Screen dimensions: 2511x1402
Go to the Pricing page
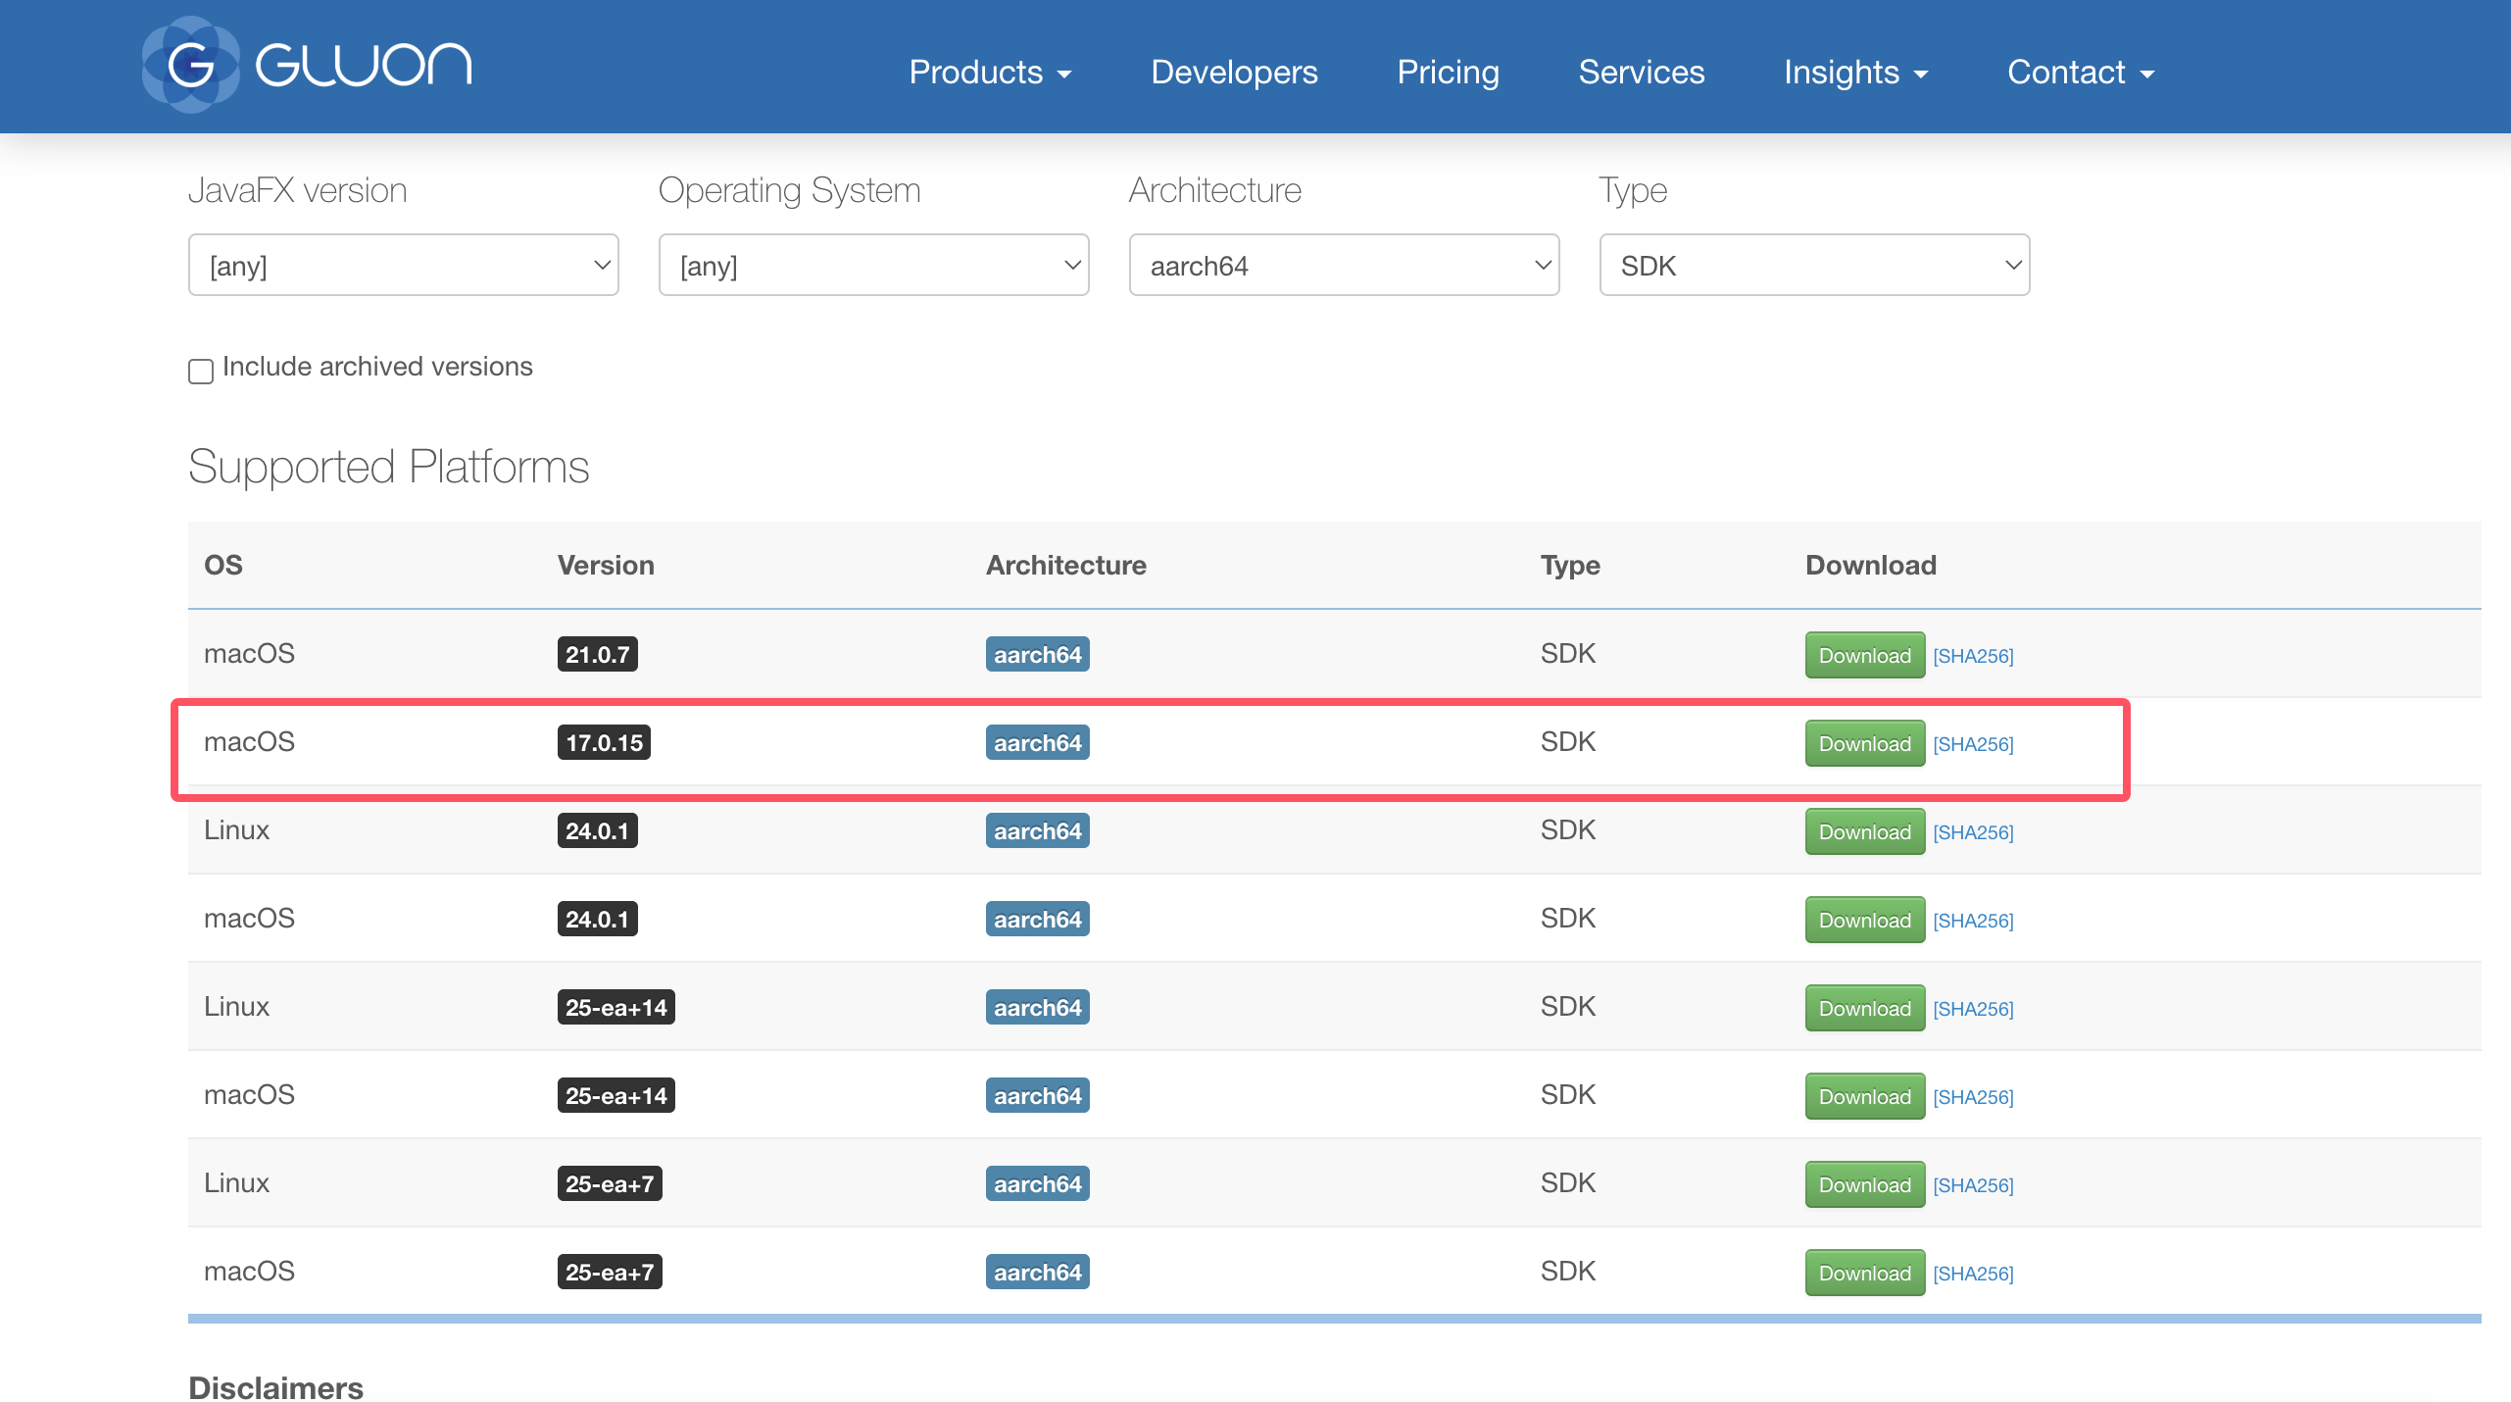1448,73
